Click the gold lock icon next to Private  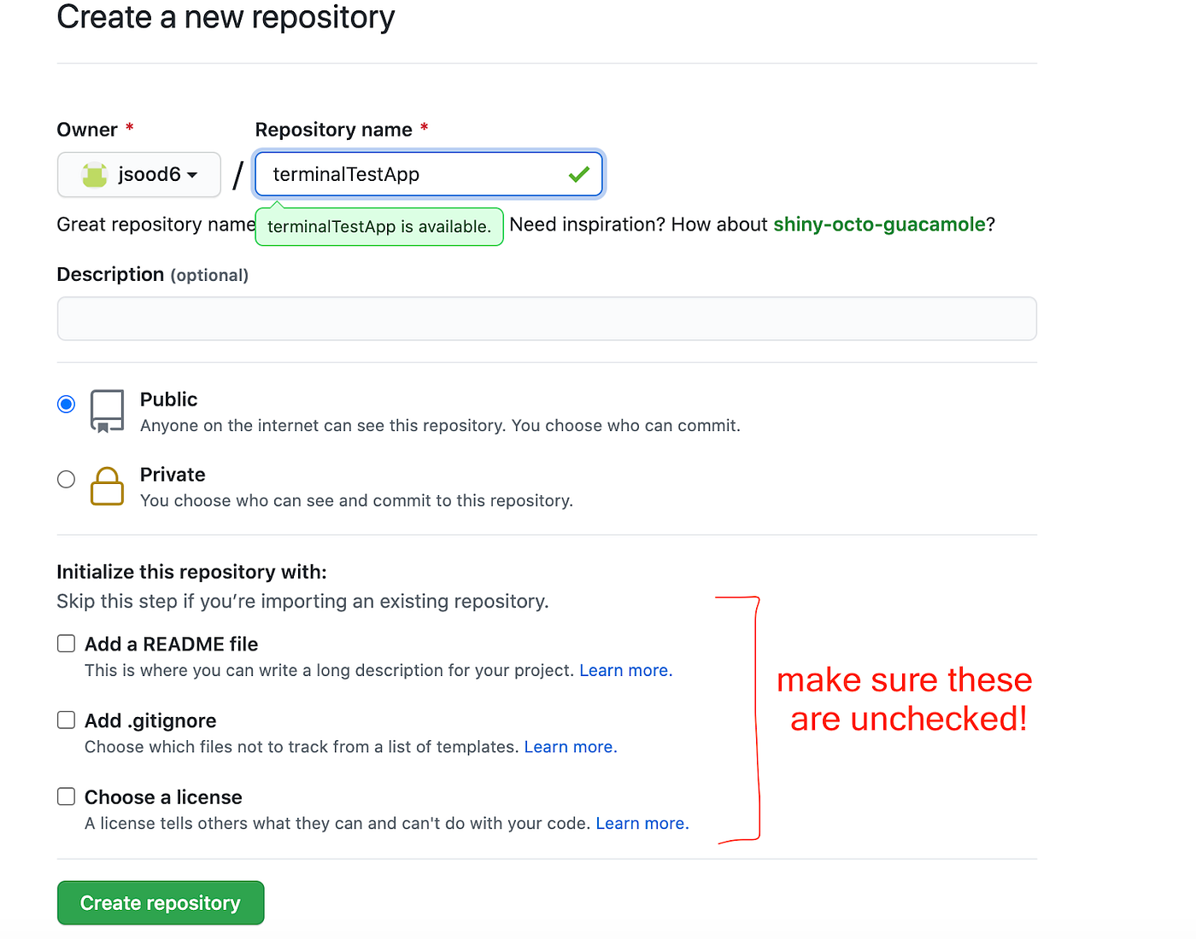(x=107, y=487)
